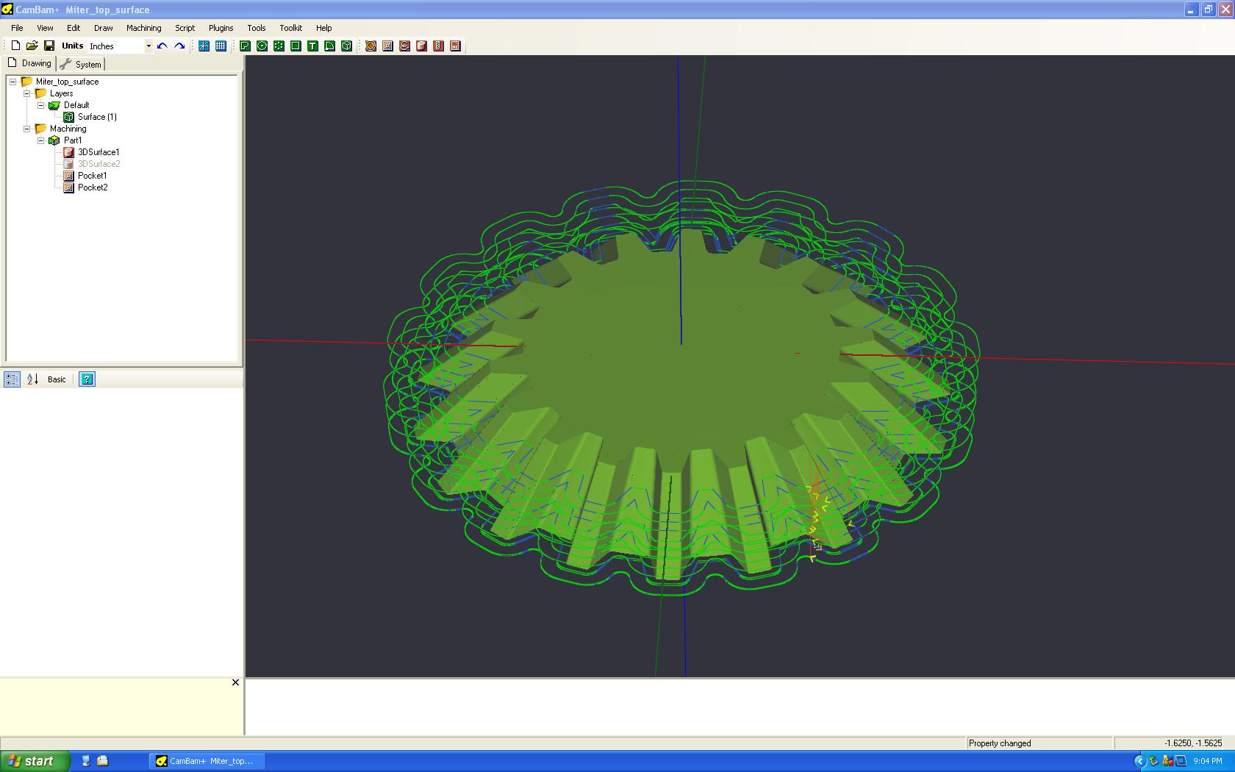The image size is (1235, 772).
Task: Open the View menu
Action: click(x=45, y=28)
